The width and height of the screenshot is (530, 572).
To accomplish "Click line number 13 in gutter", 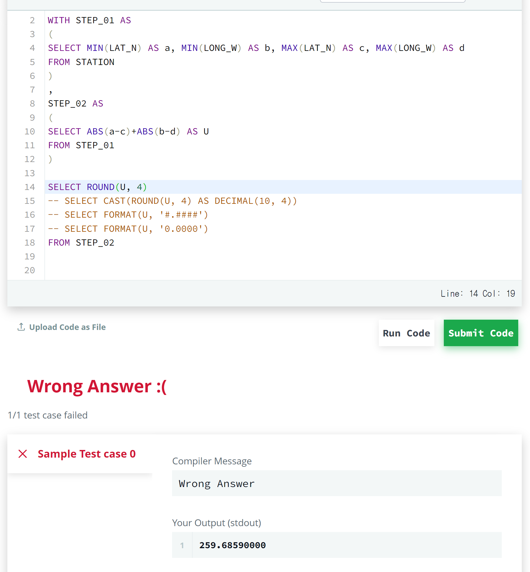I will [x=29, y=173].
